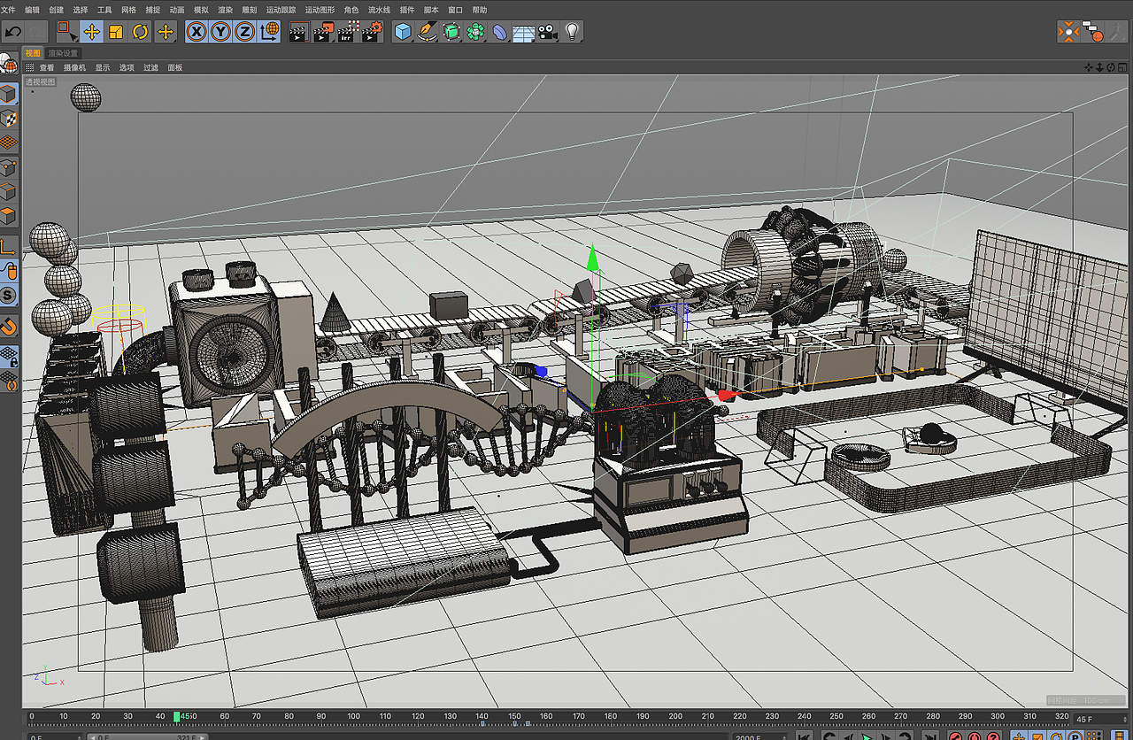1133x740 pixels.
Task: Open the 查看 viewport menu
Action: [x=47, y=67]
